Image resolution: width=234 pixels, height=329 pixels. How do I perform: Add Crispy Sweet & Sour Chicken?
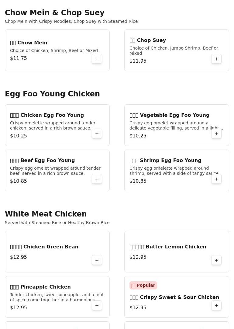tap(216, 306)
